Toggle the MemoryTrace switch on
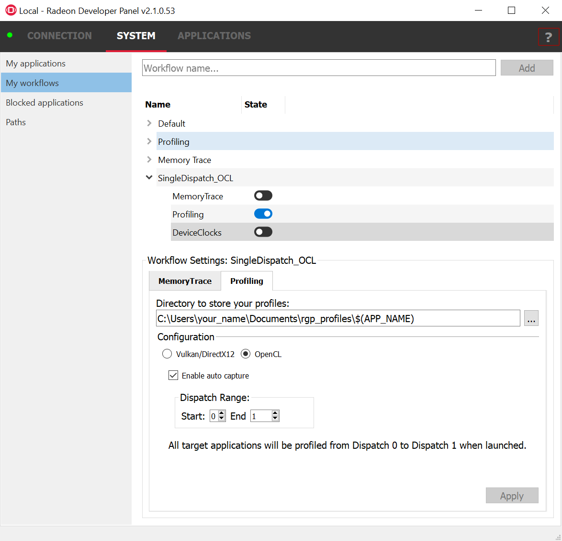This screenshot has width=562, height=541. point(263,195)
